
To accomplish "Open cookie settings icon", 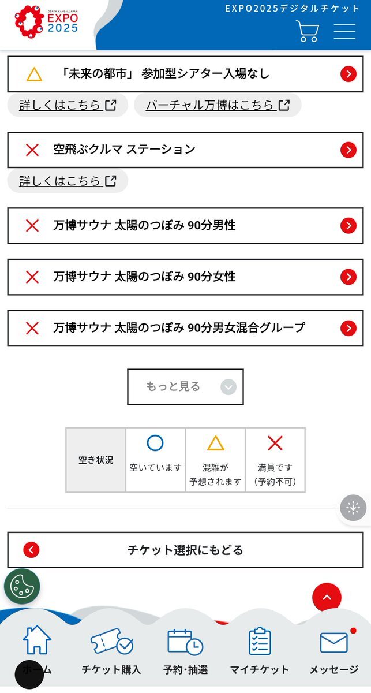I will click(x=22, y=586).
